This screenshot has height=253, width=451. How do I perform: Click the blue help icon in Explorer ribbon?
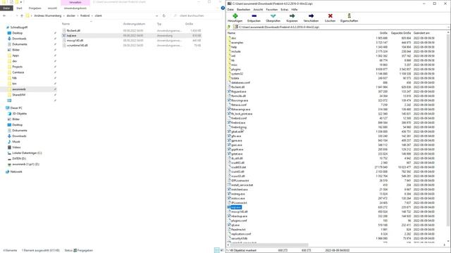pos(223,8)
